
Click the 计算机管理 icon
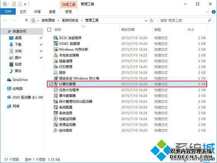click(x=56, y=84)
